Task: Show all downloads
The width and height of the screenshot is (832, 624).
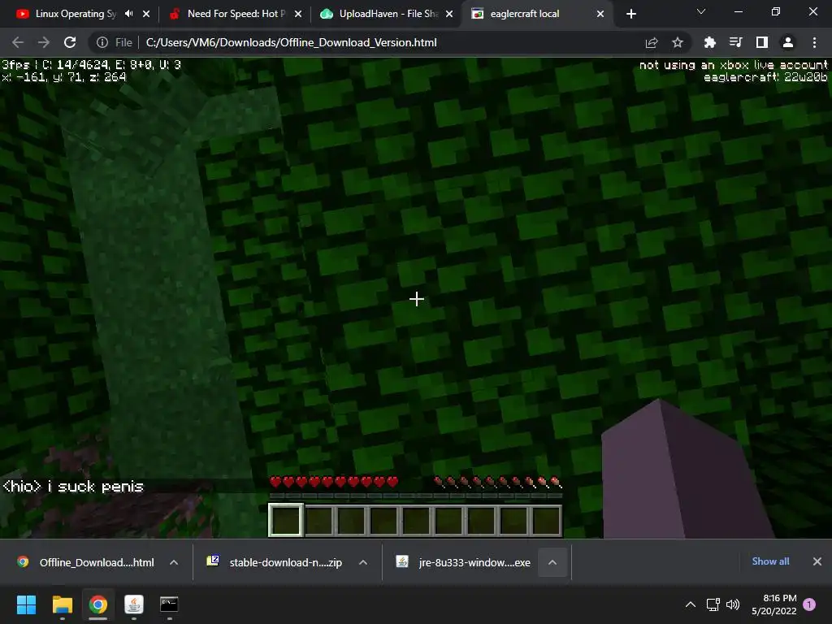Action: (770, 561)
